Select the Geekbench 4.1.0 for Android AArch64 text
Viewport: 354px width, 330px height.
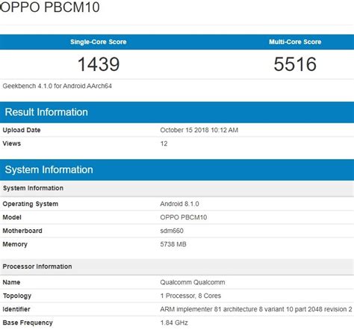(x=58, y=86)
